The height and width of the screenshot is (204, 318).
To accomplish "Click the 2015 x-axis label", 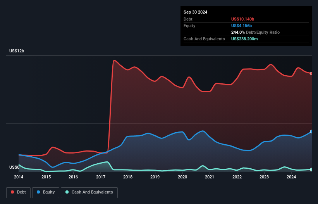I will pos(46,177).
